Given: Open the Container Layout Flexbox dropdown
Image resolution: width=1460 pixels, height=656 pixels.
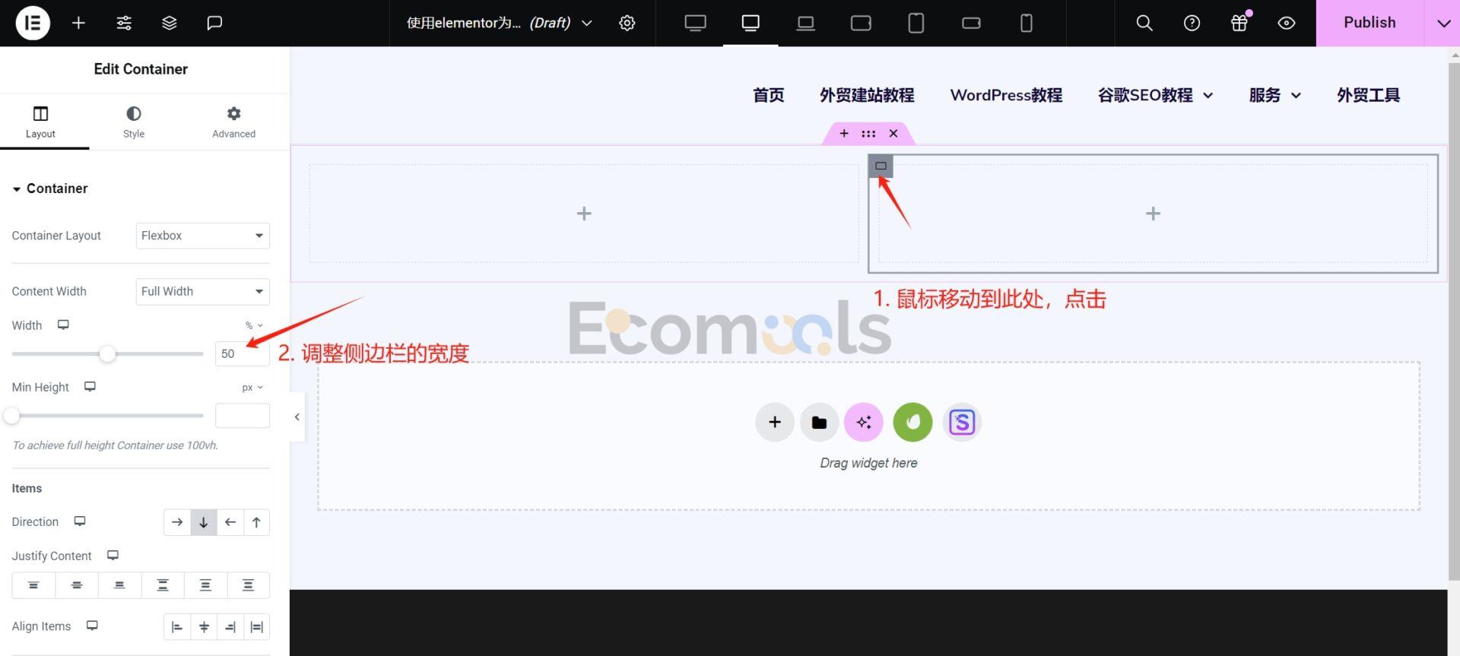Looking at the screenshot, I should [202, 236].
